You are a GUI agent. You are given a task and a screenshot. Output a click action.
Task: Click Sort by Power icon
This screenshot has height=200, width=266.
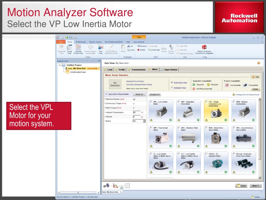171,49
